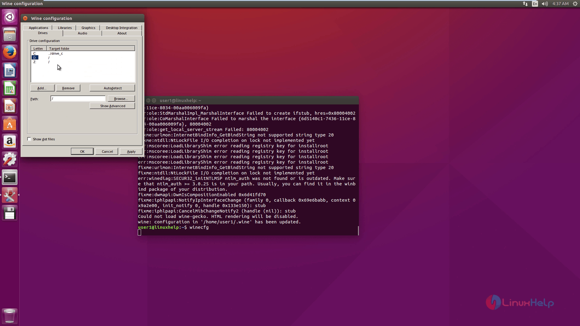Open the floppy disk icon in the dock
Viewport: 580px width, 326px height.
tap(10, 213)
